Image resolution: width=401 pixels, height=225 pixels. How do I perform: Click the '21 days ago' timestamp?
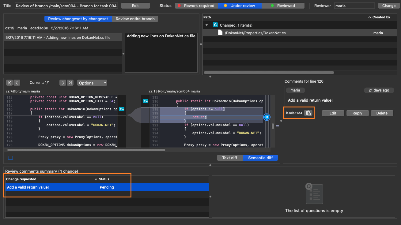tap(379, 90)
